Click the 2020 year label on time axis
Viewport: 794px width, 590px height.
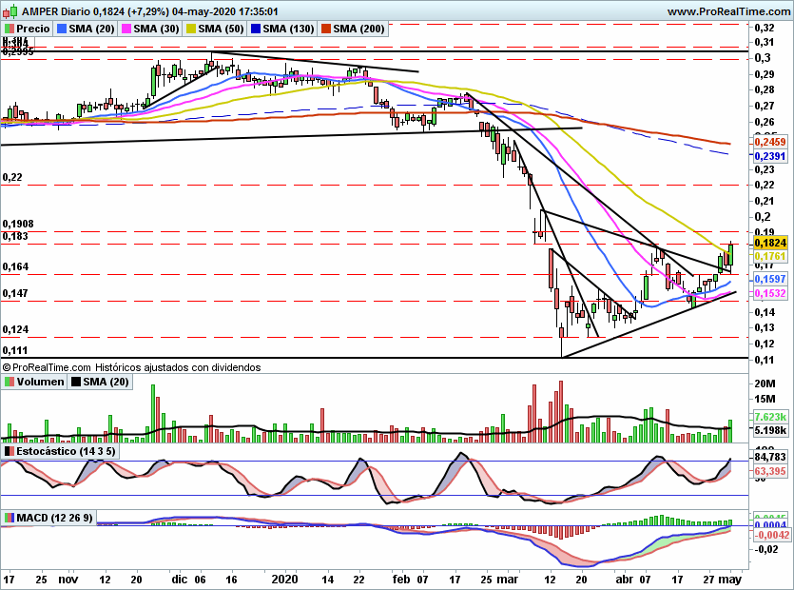[284, 577]
